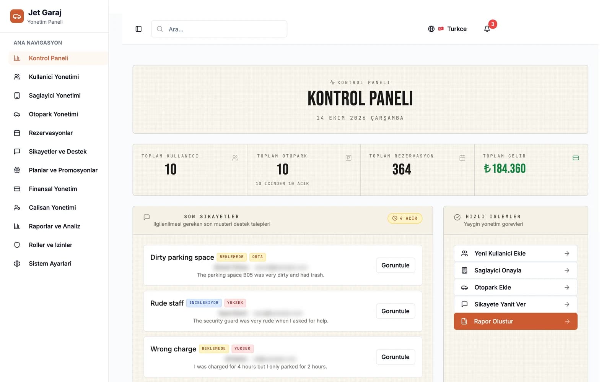Click Yeni Kullanici Ekle quick action
The height and width of the screenshot is (382, 612).
coord(515,253)
